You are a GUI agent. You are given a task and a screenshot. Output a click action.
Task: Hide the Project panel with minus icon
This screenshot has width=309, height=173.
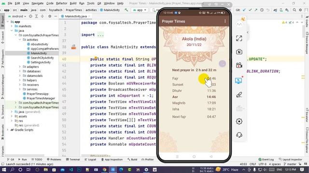coord(56,16)
